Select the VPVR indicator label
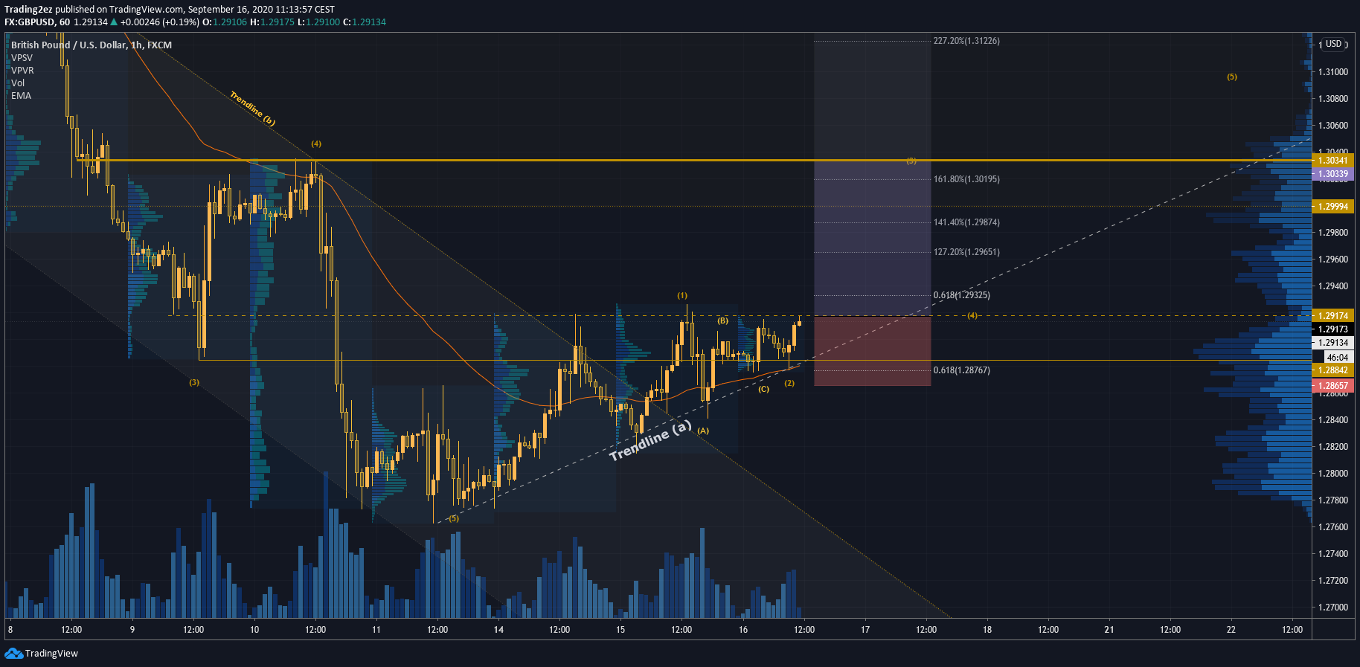This screenshot has height=667, width=1360. [x=22, y=70]
